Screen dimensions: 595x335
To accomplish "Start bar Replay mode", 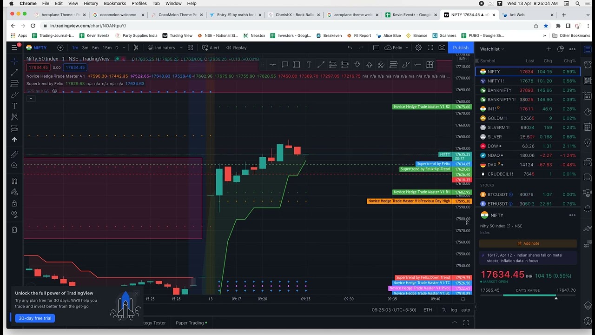I will pos(236,47).
